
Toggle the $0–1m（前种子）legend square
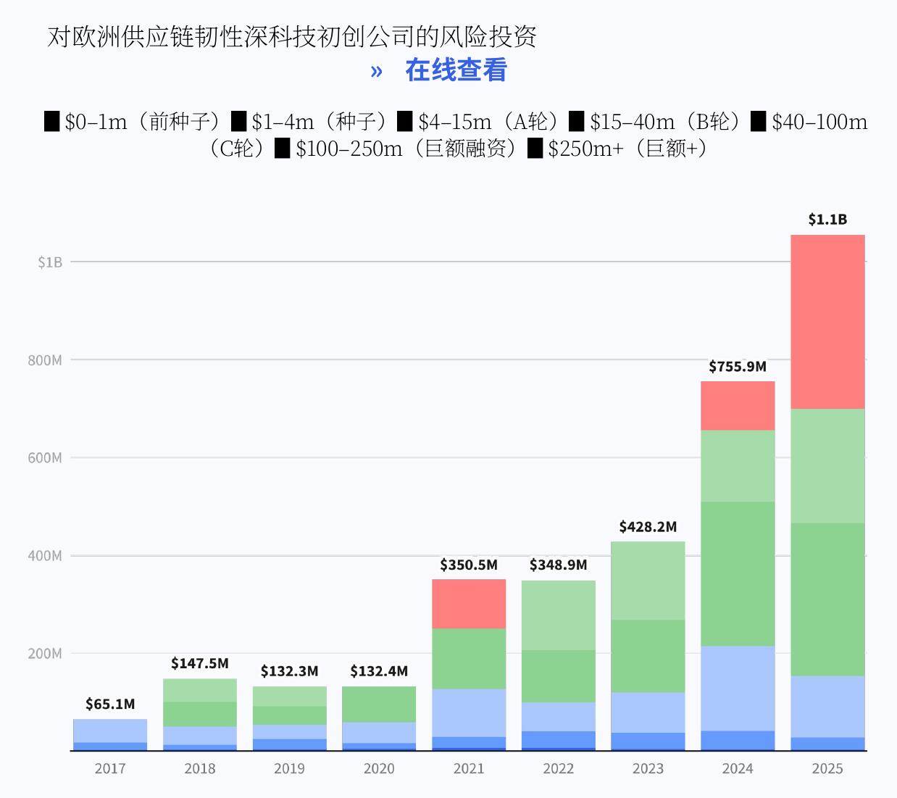pyautogui.click(x=52, y=121)
